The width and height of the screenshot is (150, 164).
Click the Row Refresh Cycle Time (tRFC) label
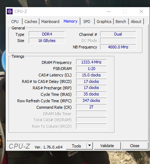(x=44, y=101)
